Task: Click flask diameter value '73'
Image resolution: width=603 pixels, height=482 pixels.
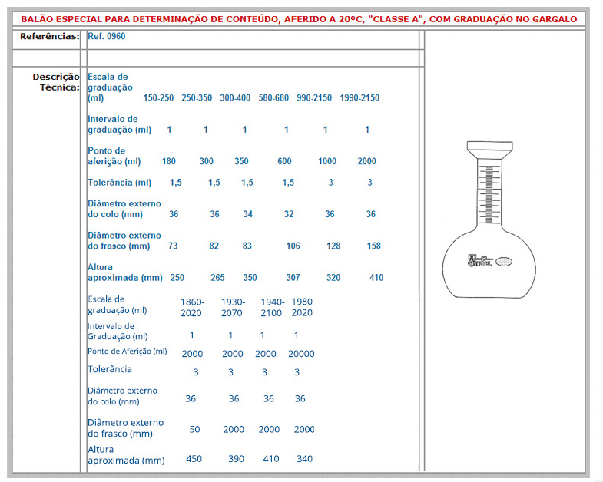Action: click(x=173, y=246)
